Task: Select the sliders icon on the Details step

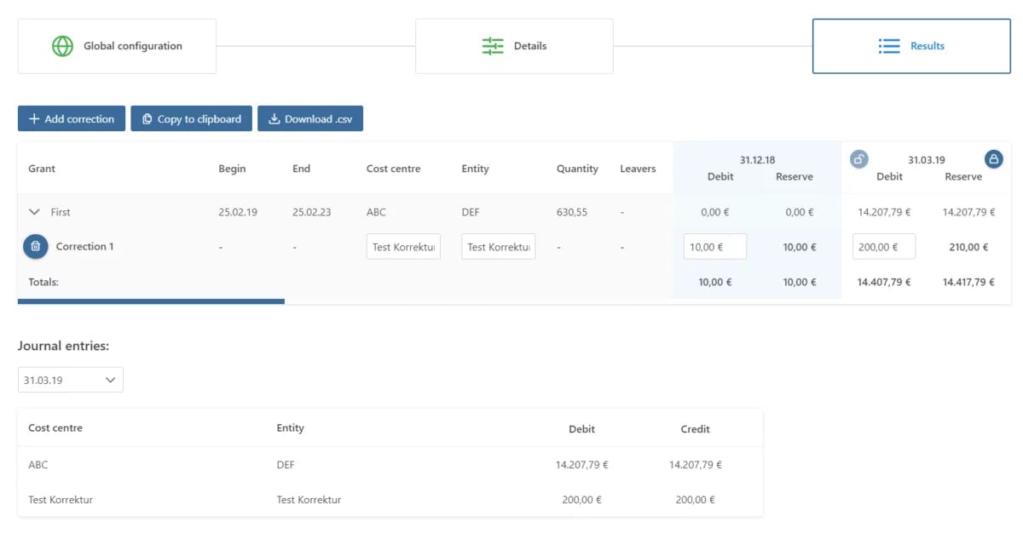Action: point(492,45)
